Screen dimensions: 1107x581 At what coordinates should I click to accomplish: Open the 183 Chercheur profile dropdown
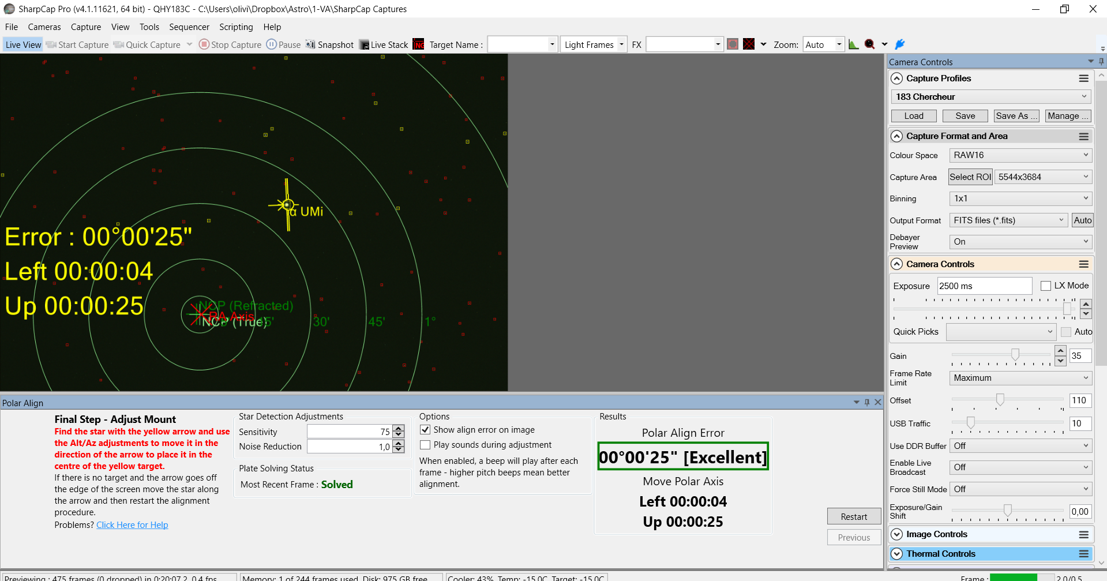pos(991,97)
